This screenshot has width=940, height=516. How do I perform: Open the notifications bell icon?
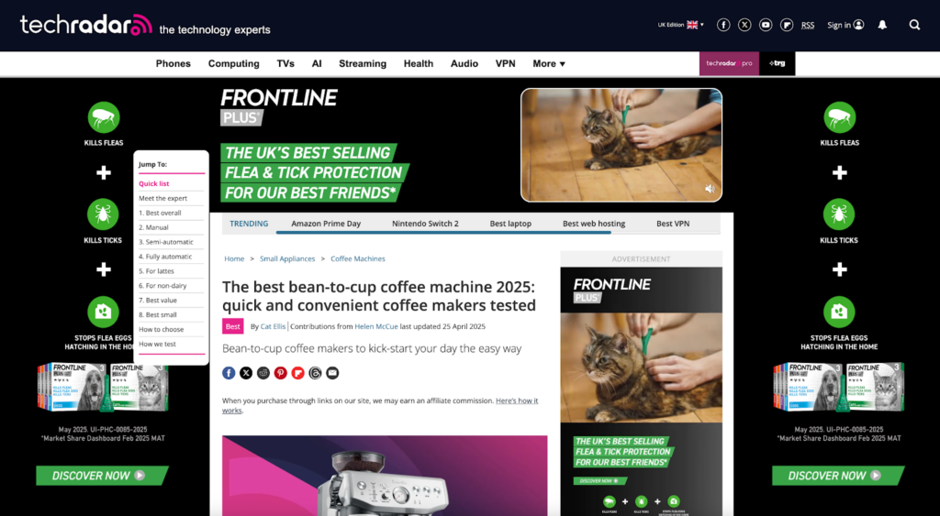coord(882,25)
